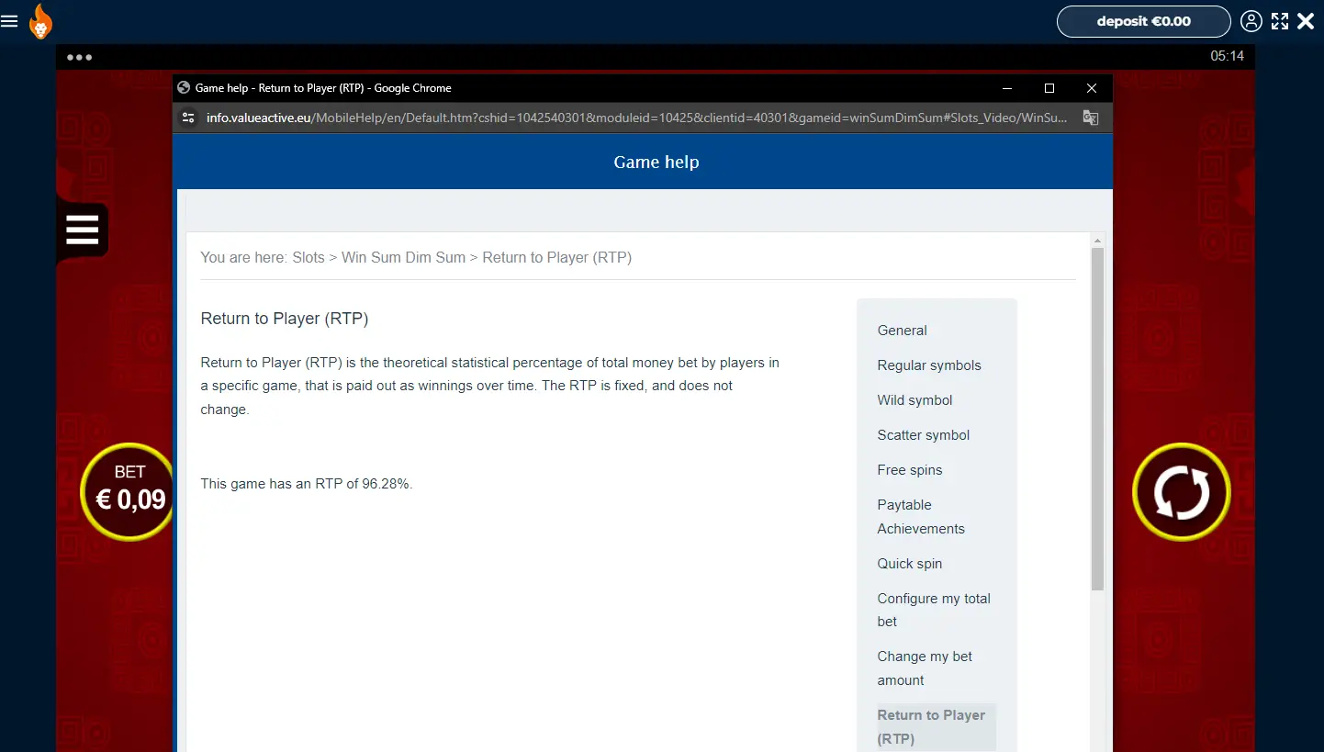Click the scrollbar up arrow
The height and width of the screenshot is (752, 1324).
(1097, 240)
